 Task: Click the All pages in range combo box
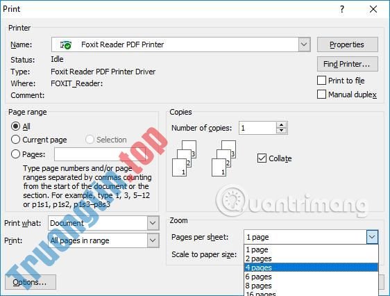(103, 240)
